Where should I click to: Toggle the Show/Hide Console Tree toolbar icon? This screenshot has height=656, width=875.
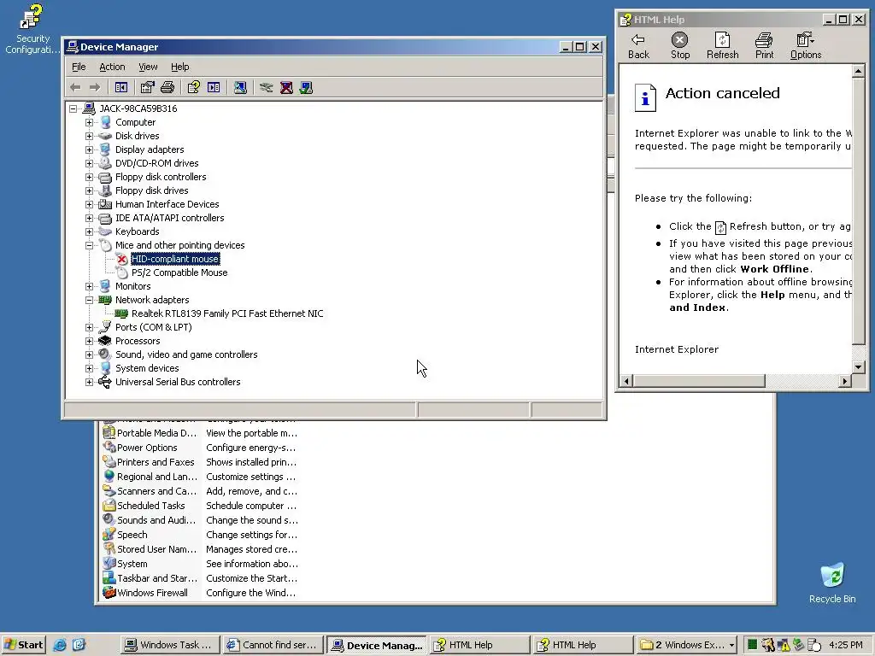[121, 88]
